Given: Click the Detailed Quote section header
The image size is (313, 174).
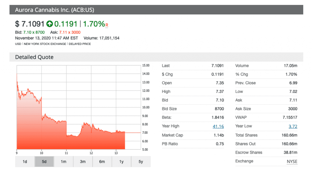Looking at the screenshot, I should click(x=34, y=57).
